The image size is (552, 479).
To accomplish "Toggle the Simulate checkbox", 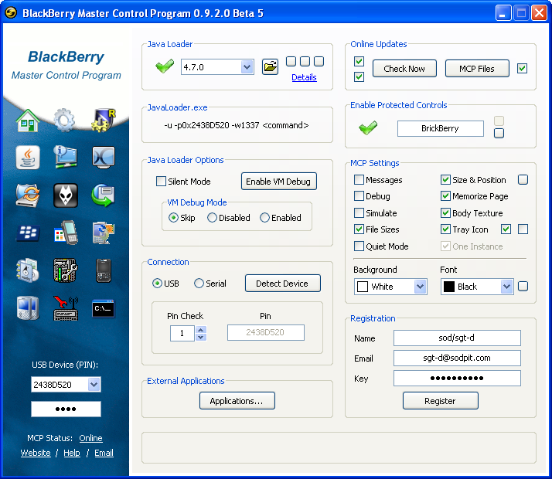I will tap(359, 212).
